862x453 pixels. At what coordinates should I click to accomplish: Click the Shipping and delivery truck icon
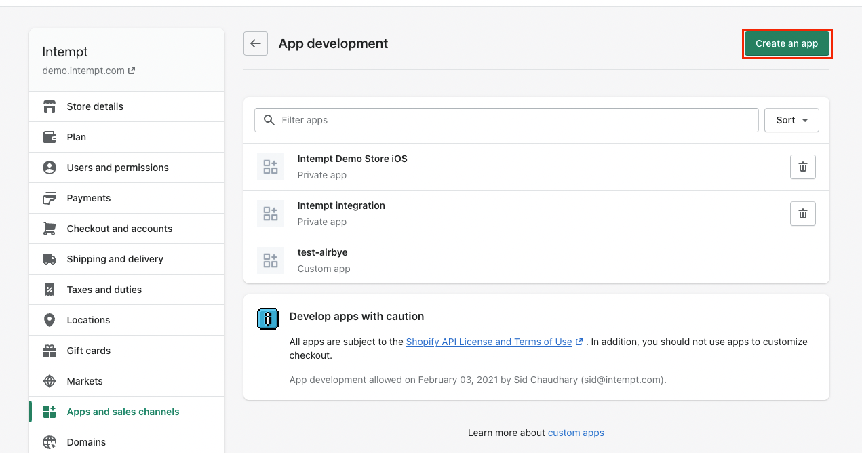[50, 259]
